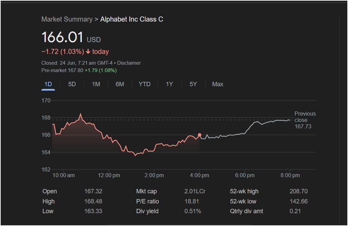Viewport: 348px width, 226px height.
Task: Click the red down arrow price indicator
Action: 88,52
